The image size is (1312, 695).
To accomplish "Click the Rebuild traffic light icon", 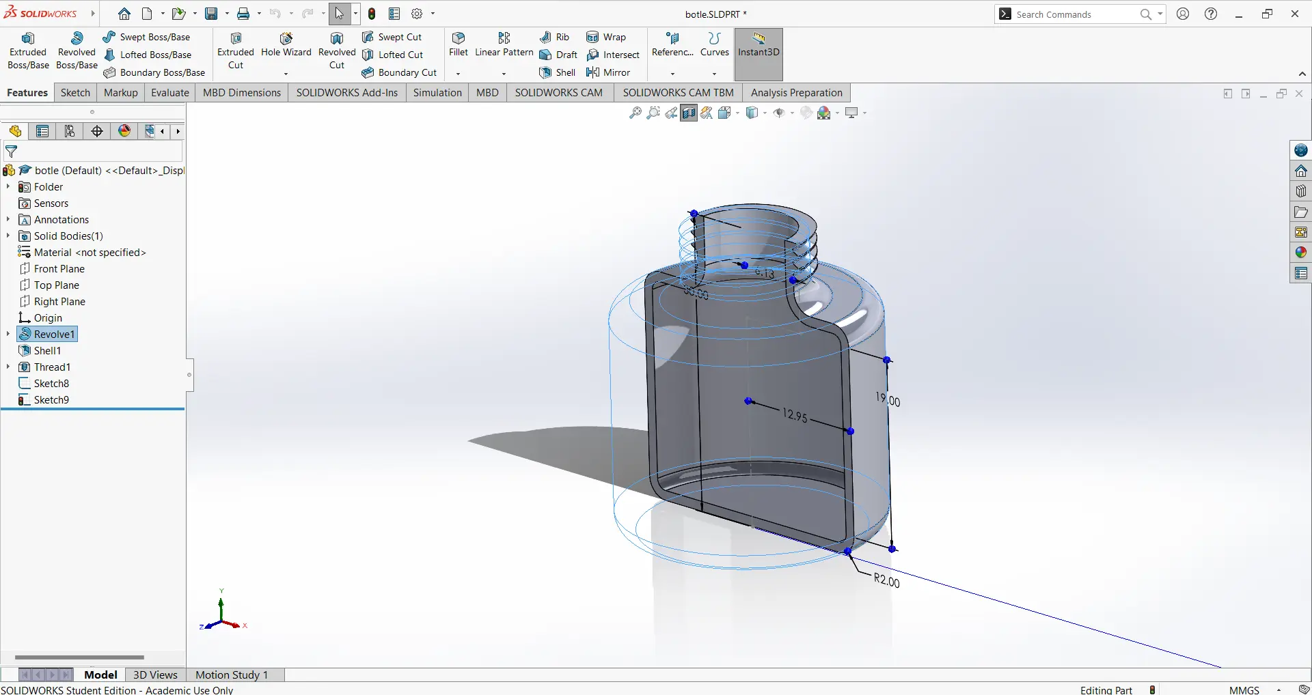I will (372, 14).
